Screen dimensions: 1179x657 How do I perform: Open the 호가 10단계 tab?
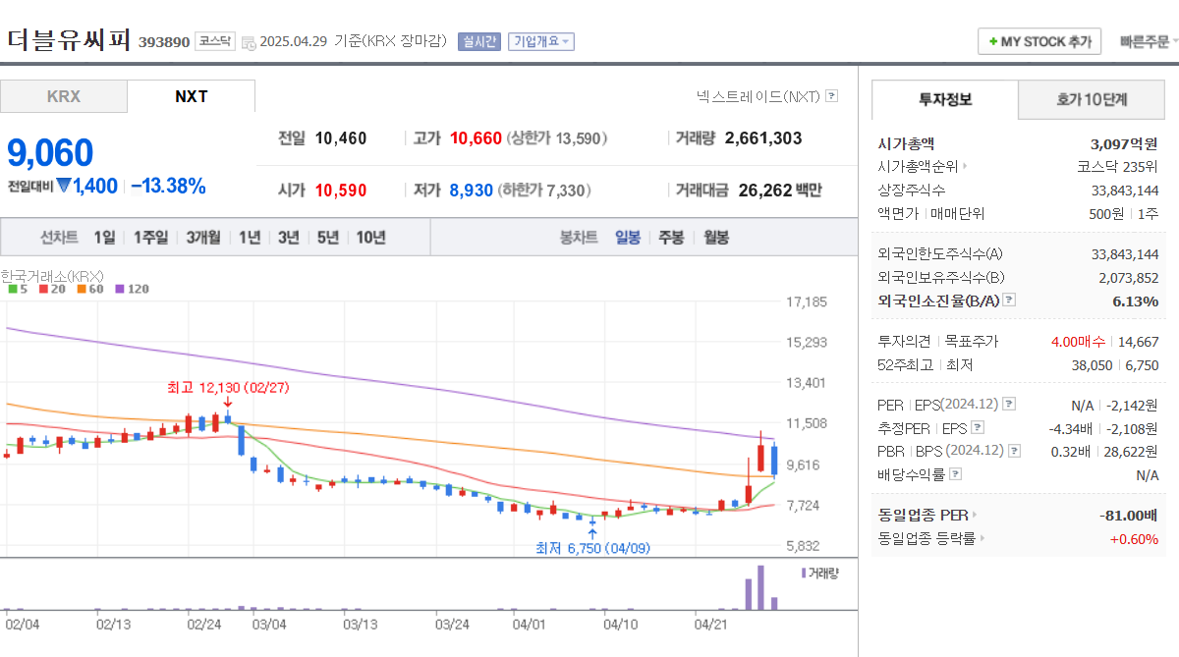[1091, 100]
